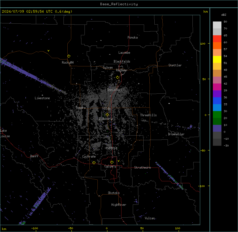Viewport: 238px width, 232px height.
Task: Click the Airdrie label
Action: tap(112, 148)
